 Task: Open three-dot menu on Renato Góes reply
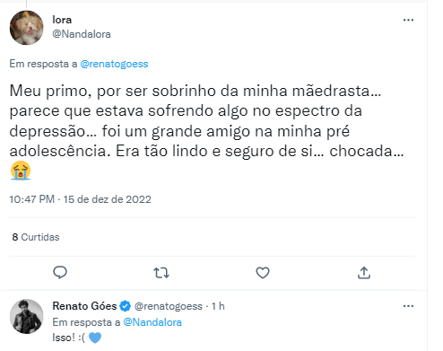click(408, 306)
